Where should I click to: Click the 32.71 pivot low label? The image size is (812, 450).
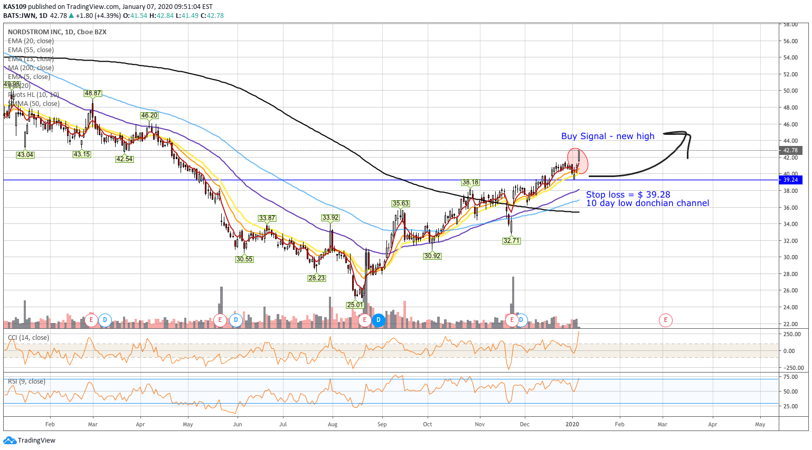pyautogui.click(x=512, y=241)
